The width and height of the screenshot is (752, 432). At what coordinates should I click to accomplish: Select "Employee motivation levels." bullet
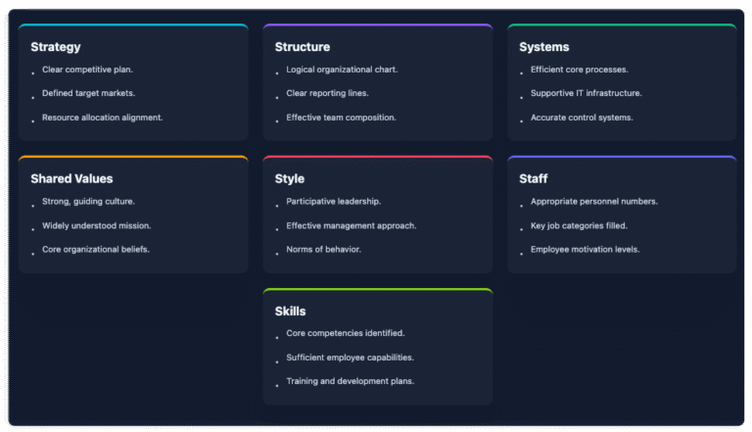tap(585, 250)
